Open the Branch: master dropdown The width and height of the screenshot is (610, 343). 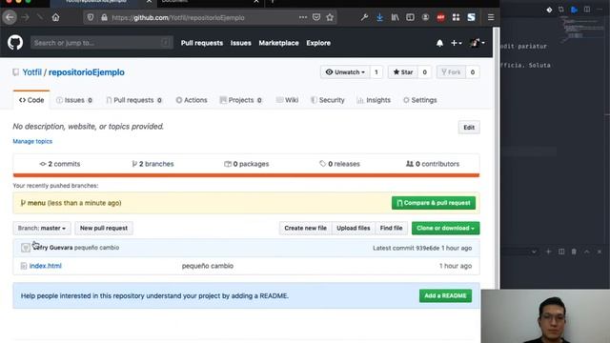[42, 228]
